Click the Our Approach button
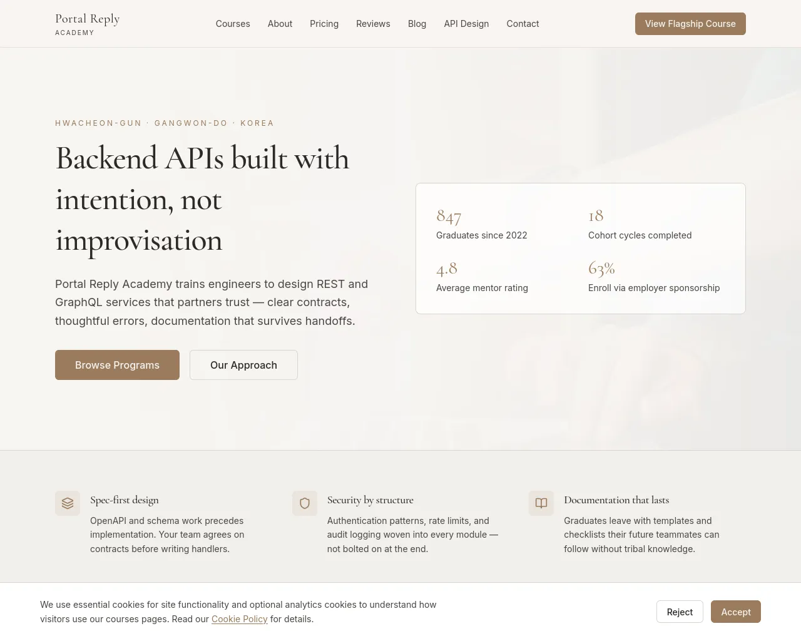 243,365
